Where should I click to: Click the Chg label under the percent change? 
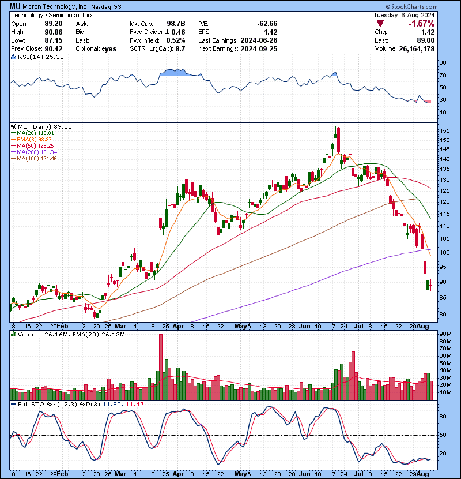(x=381, y=32)
